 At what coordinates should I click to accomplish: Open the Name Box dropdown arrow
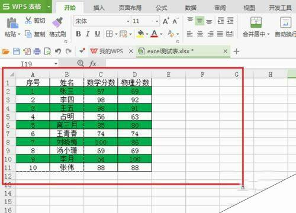(x=56, y=64)
